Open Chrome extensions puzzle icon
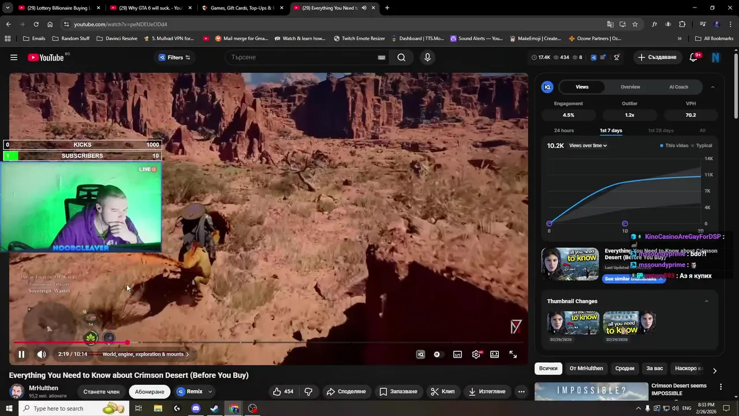The width and height of the screenshot is (739, 416). pyautogui.click(x=682, y=24)
